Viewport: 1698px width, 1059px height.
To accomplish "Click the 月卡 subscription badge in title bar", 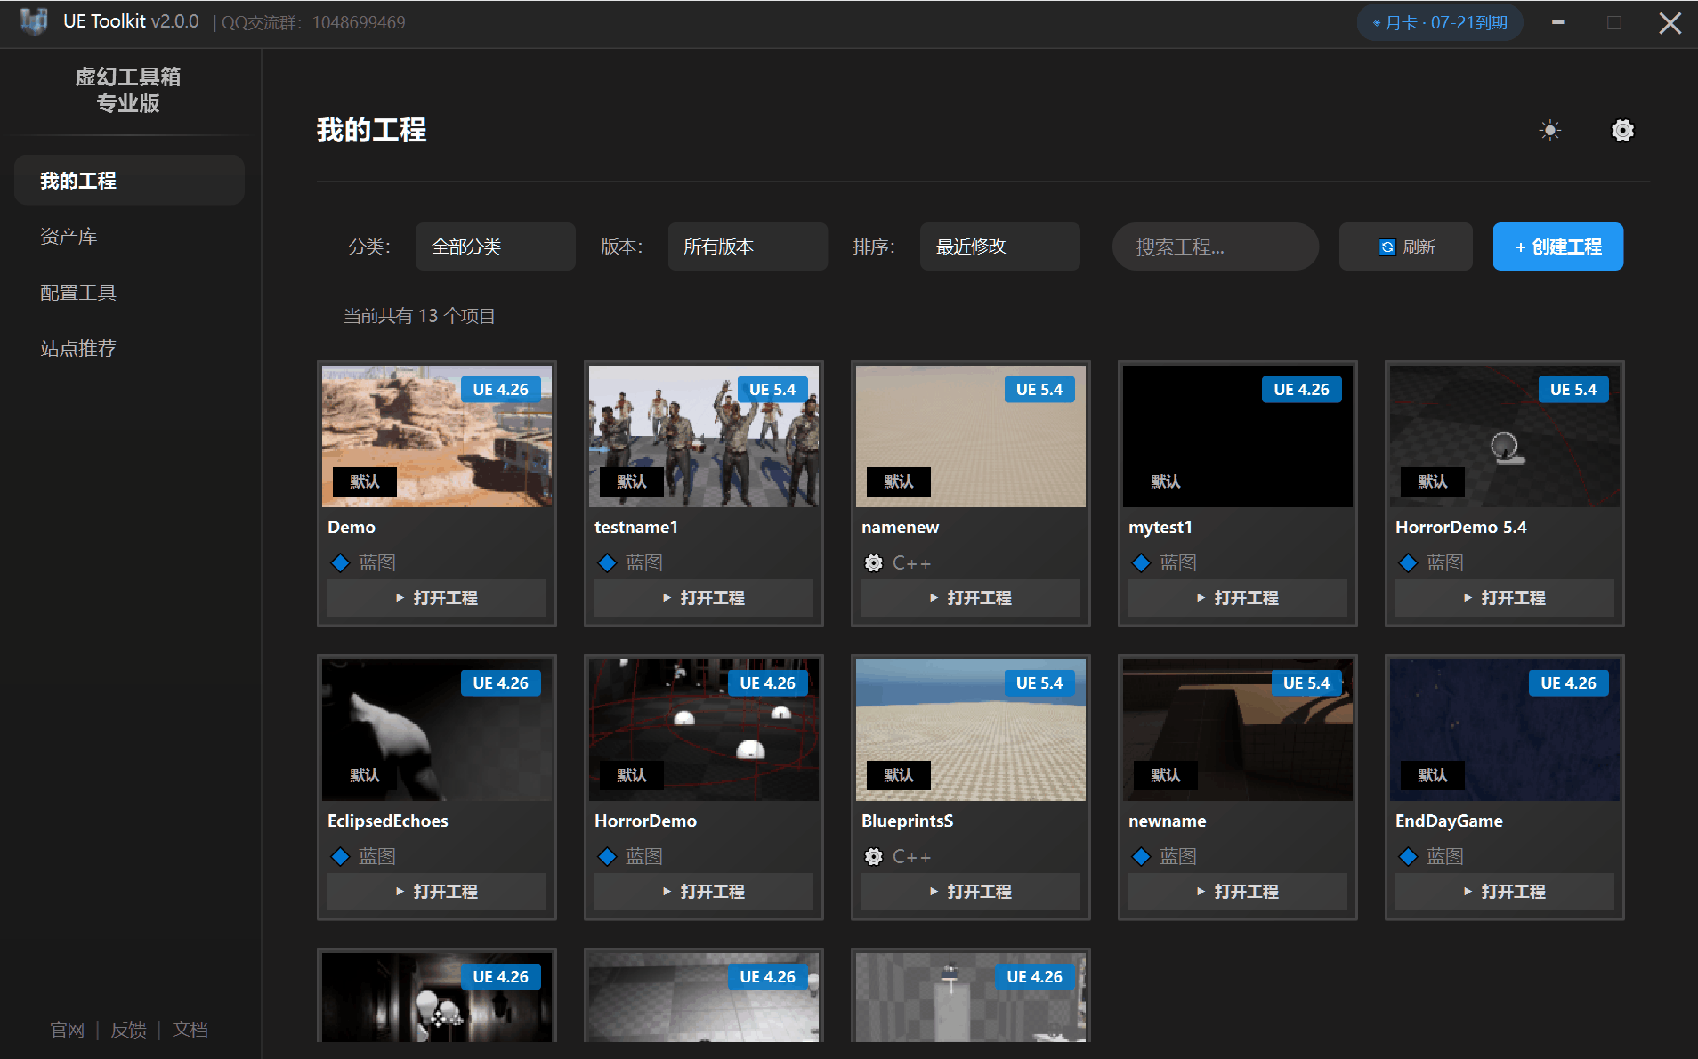I will [1439, 22].
